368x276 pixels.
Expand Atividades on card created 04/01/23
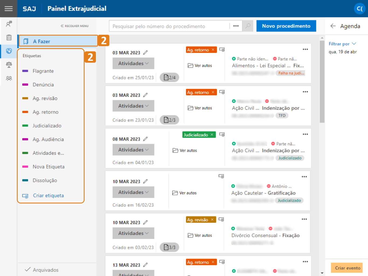(x=133, y=150)
